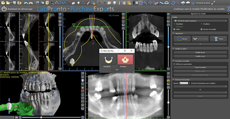Collapse the Modèle en plâtre section
230x119 pixels.
[x=174, y=49]
